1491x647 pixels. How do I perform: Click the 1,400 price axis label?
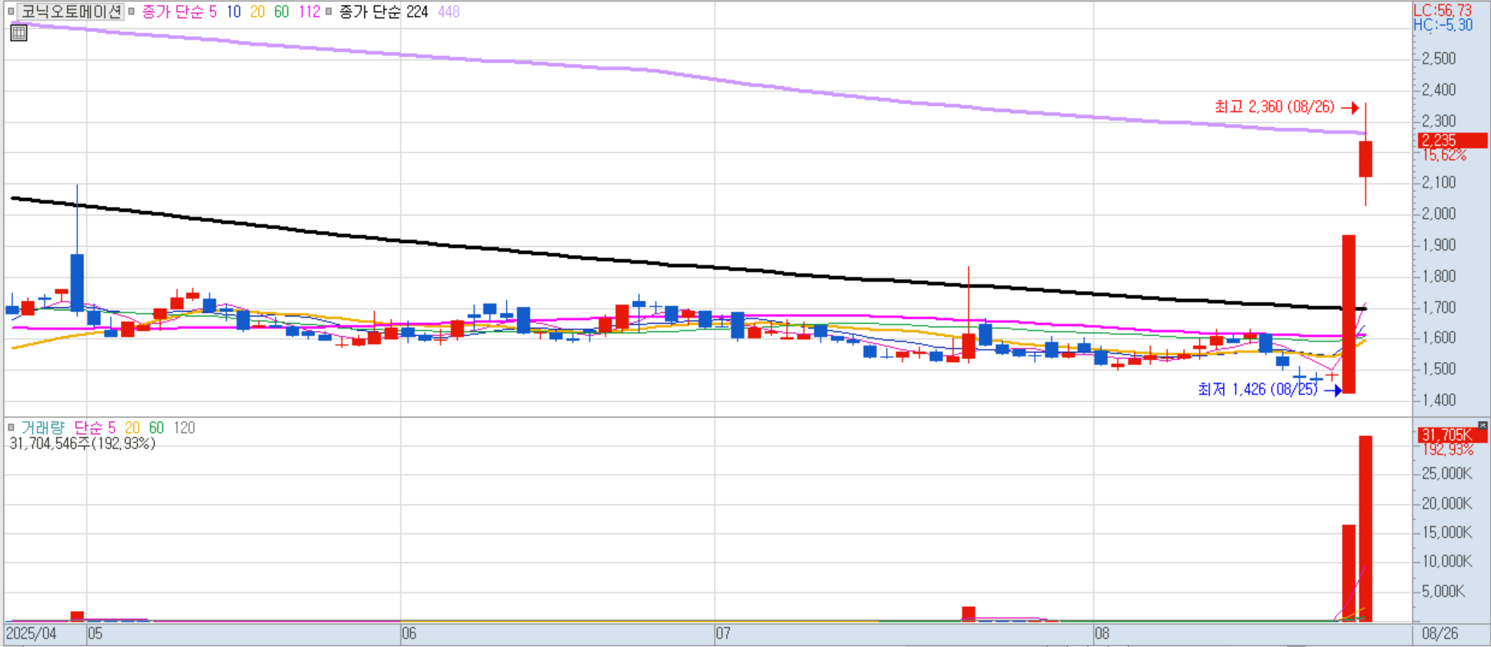click(1439, 399)
